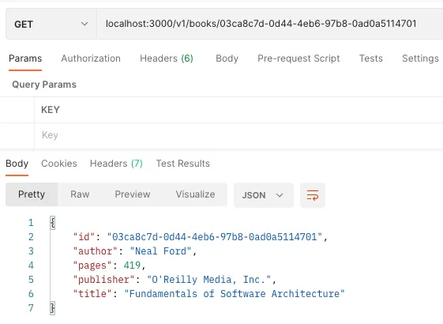Screen dimensions: 443x324
Task: Expand the JSON format dropdown
Action: [x=263, y=195]
